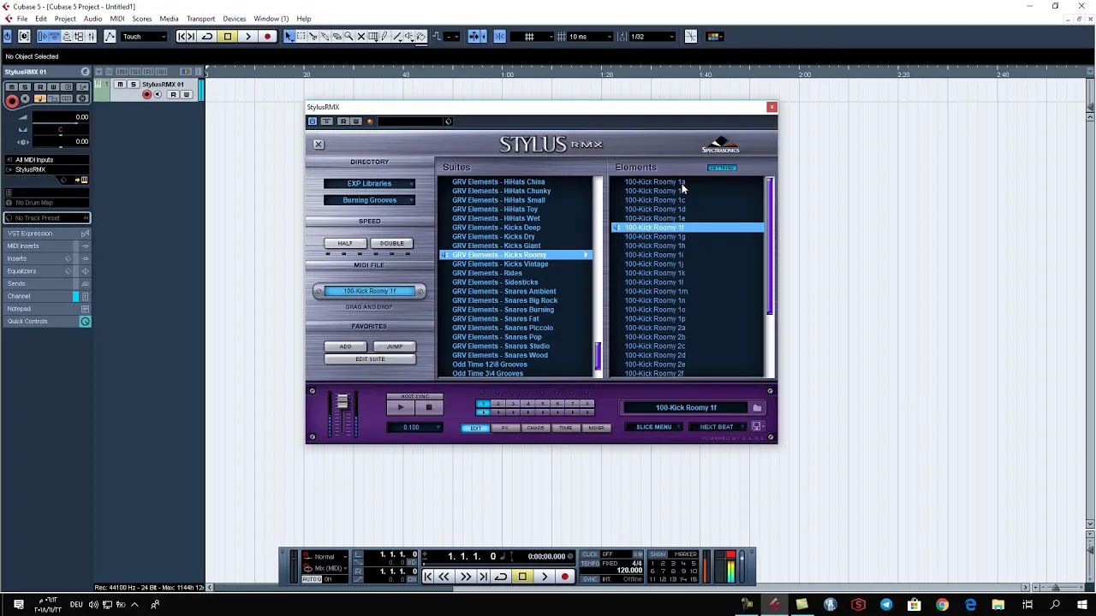Viewport: 1096px width, 616px height.
Task: Click Stylus RMX stop button
Action: point(429,409)
